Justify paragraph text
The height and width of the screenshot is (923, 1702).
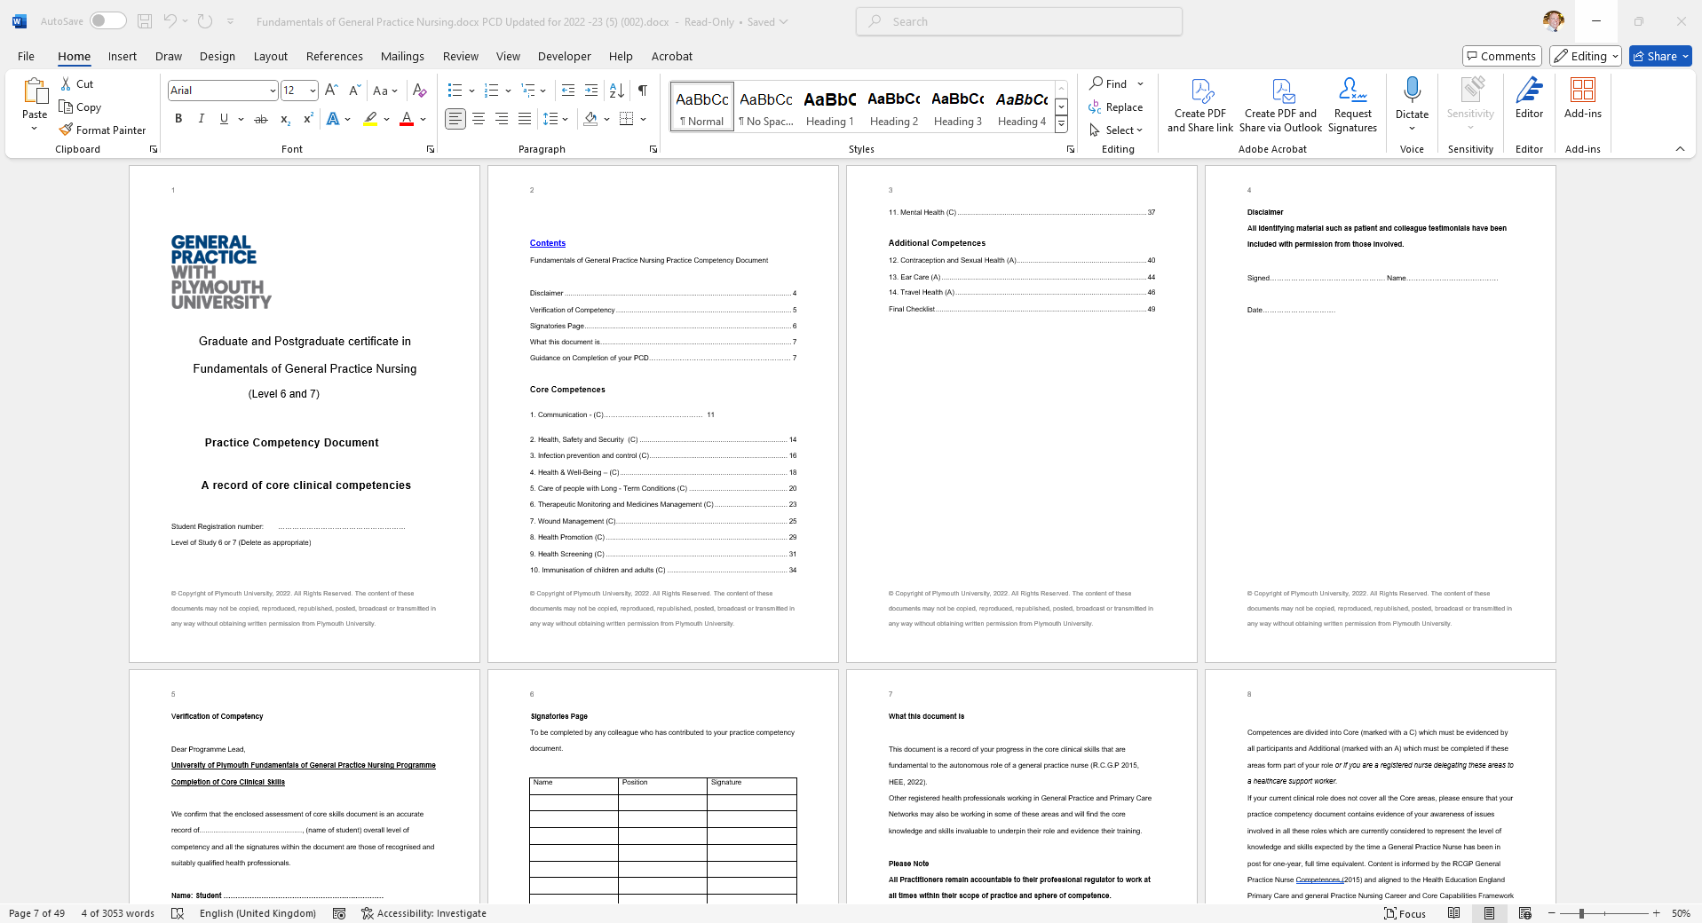point(525,119)
